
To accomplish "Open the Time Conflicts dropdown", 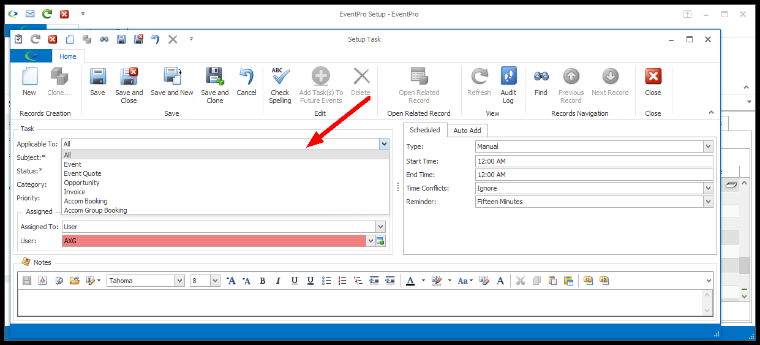I will 708,188.
